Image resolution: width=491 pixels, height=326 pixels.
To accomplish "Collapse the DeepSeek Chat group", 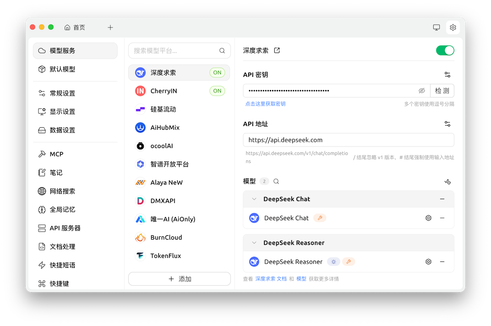I will click(x=254, y=199).
